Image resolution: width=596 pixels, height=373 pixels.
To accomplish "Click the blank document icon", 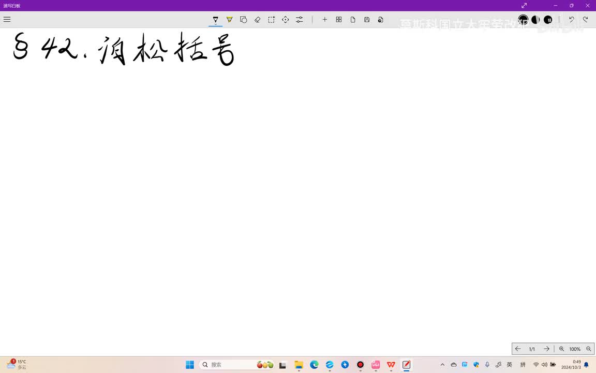I will tap(353, 19).
